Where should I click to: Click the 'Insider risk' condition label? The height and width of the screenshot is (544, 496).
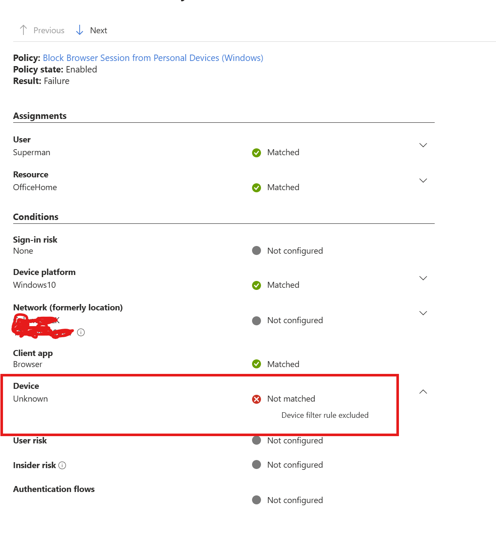[x=34, y=465]
